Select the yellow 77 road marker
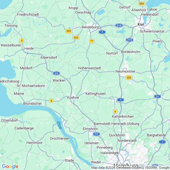170x170 pixels. pyautogui.click(x=92, y=41)
